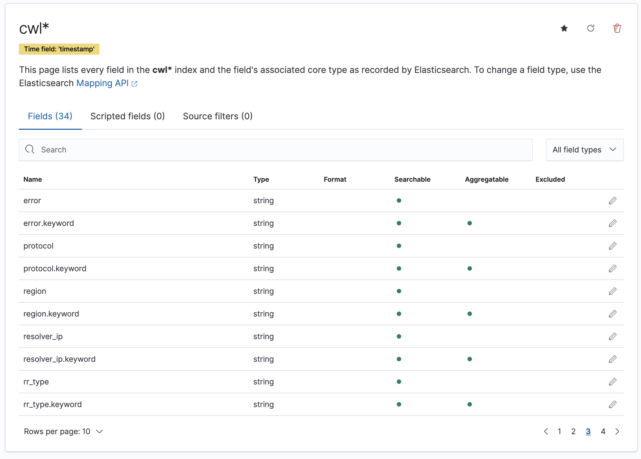This screenshot has height=459, width=641.
Task: Go to page 1 of fields
Action: click(x=559, y=431)
